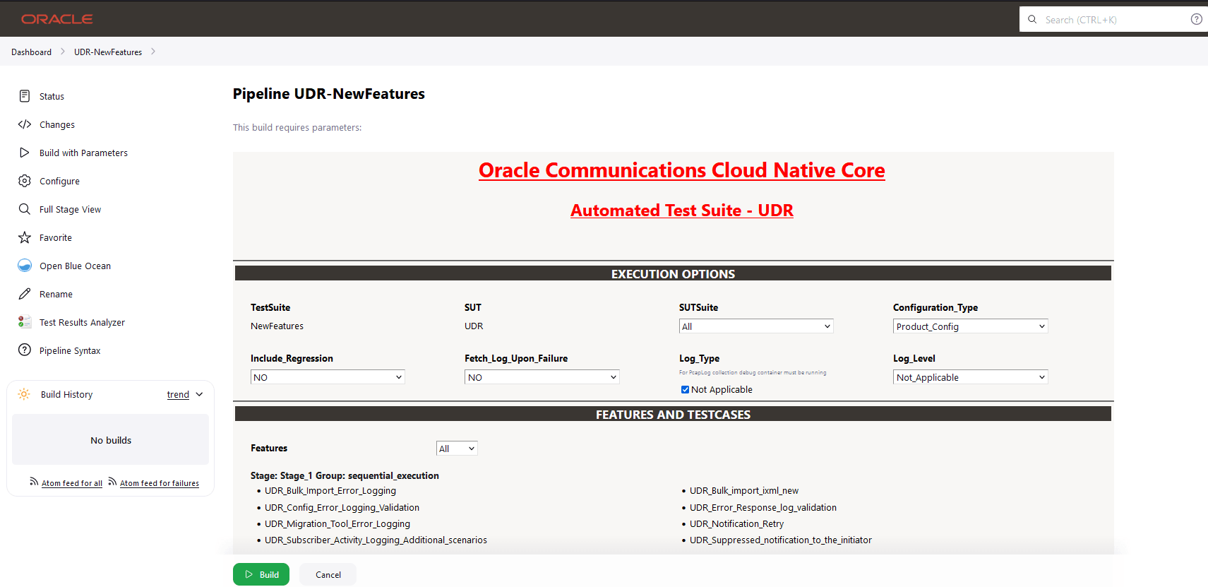
Task: Open the trend link in Build History
Action: tap(178, 394)
